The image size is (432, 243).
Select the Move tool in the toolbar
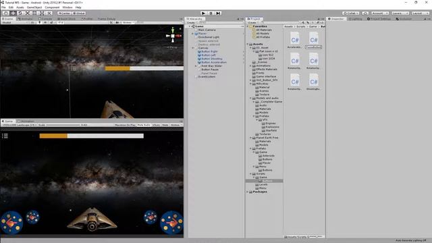pyautogui.click(x=13, y=13)
